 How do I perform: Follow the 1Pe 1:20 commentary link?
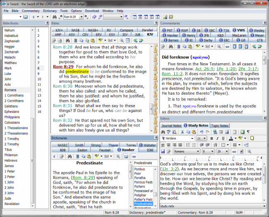pyautogui.click(x=226, y=69)
